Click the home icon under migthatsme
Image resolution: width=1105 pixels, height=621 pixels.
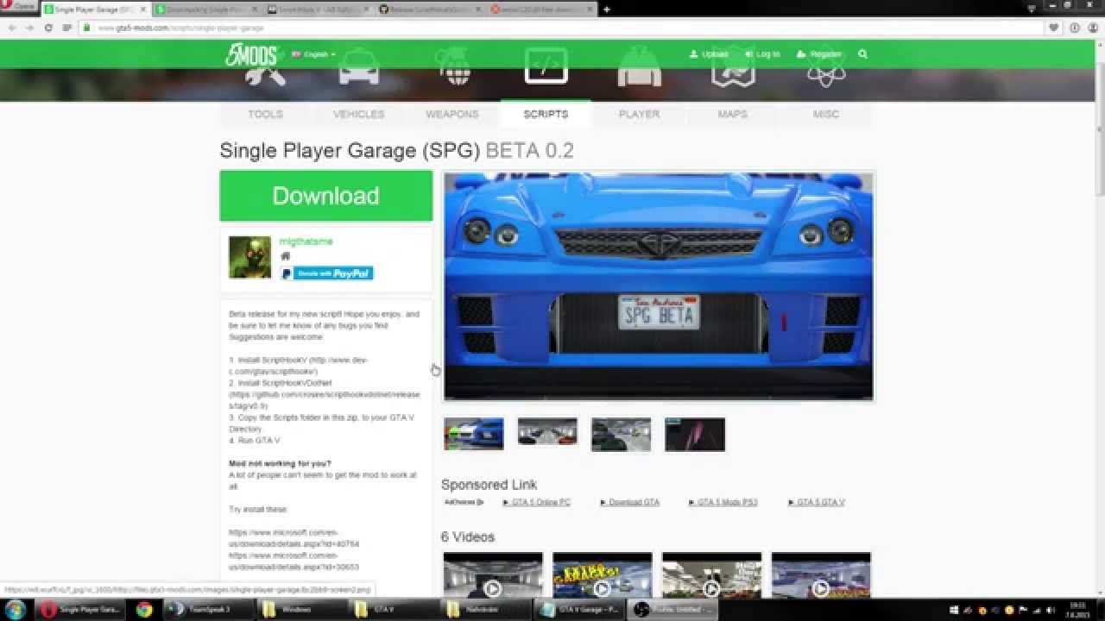click(286, 256)
